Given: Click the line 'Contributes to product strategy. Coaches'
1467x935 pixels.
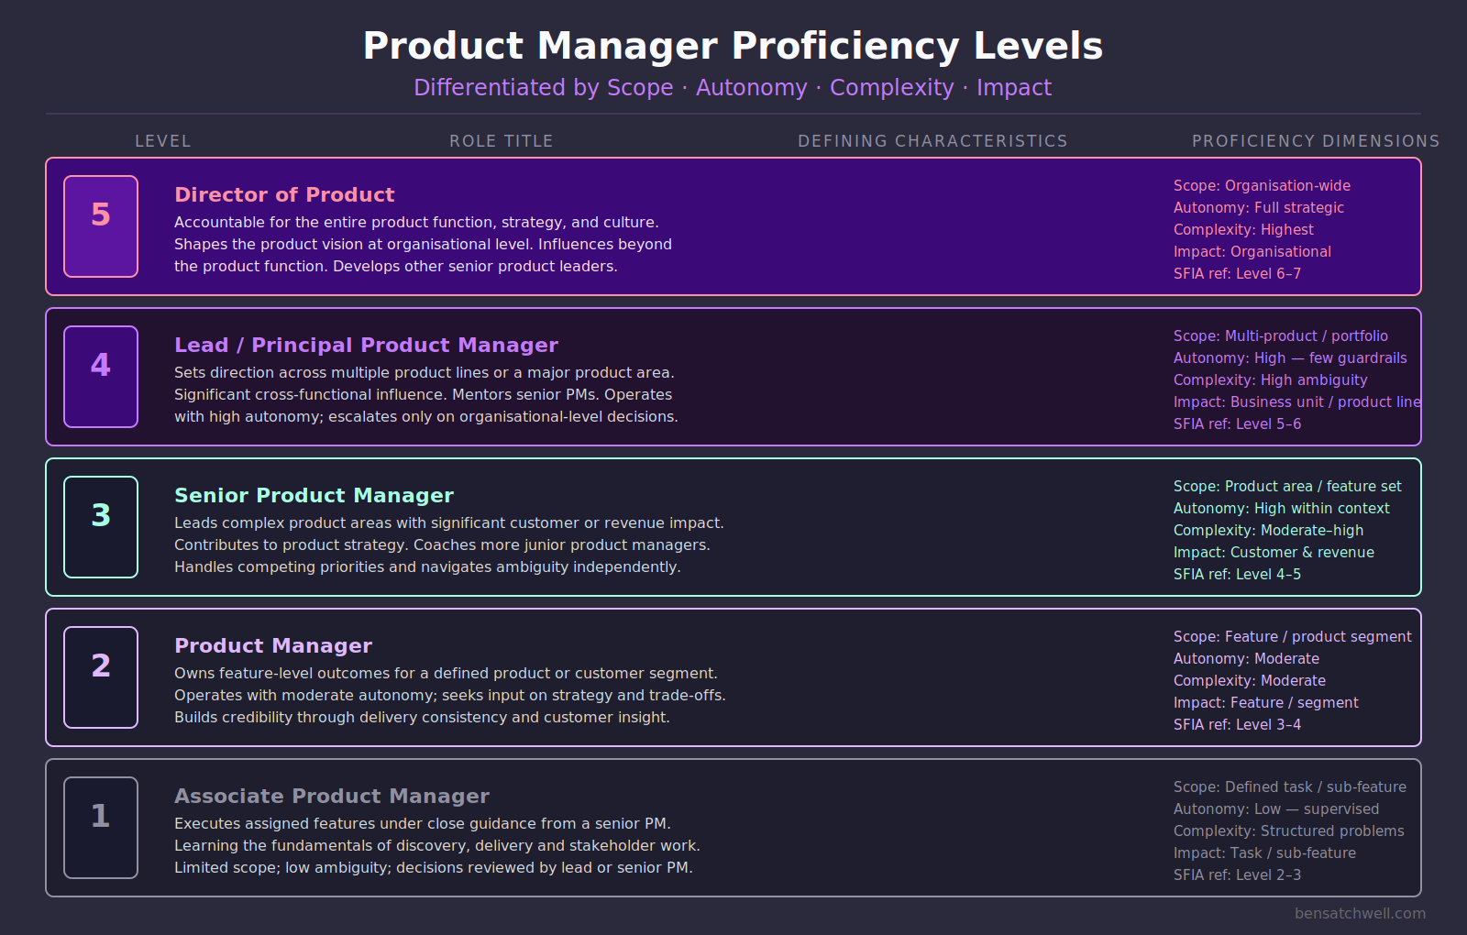Looking at the screenshot, I should click(442, 545).
